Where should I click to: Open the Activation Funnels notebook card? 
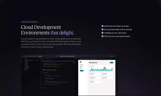(x=95, y=78)
